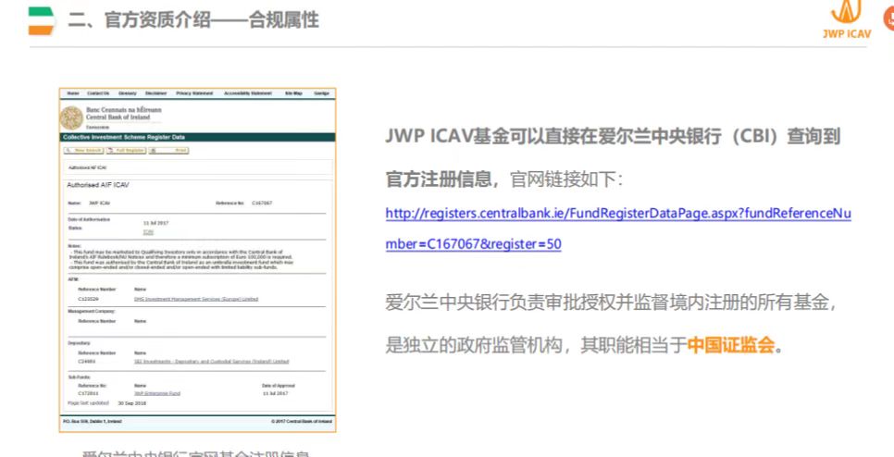Viewport: 894px width, 457px height.
Task: Click the Collective Investment Scheme Register Data banner
Action: tap(198, 137)
